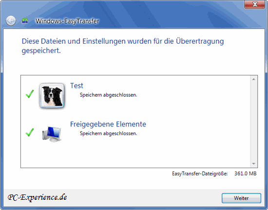The height and width of the screenshot is (210, 268).
Task: Close the EasyTransfer window
Action: coord(255,4)
